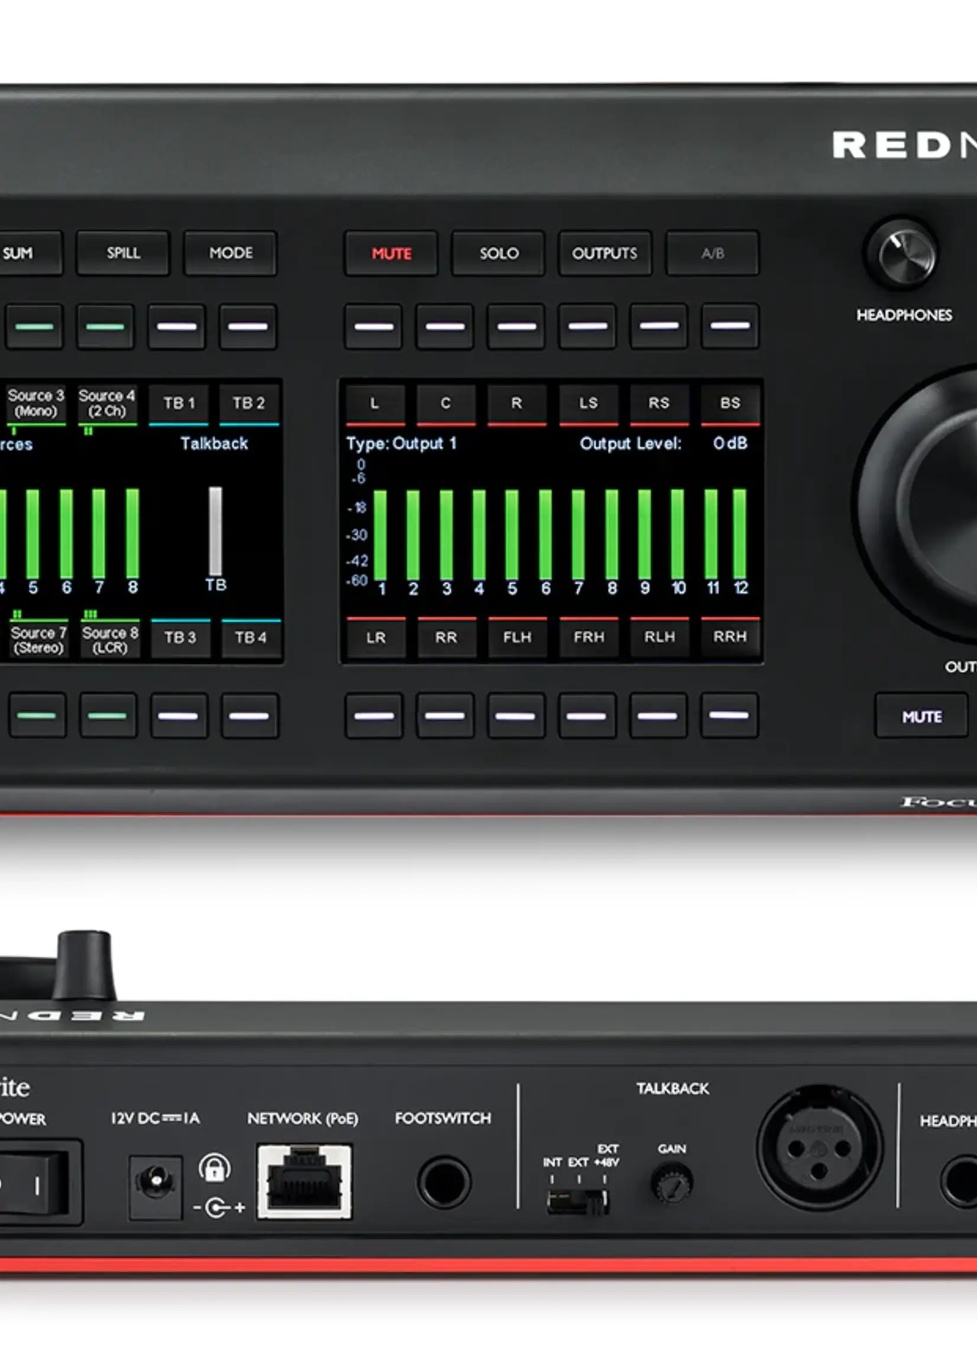Click the 'Output Level:' label
This screenshot has width=977, height=1368.
(x=630, y=444)
